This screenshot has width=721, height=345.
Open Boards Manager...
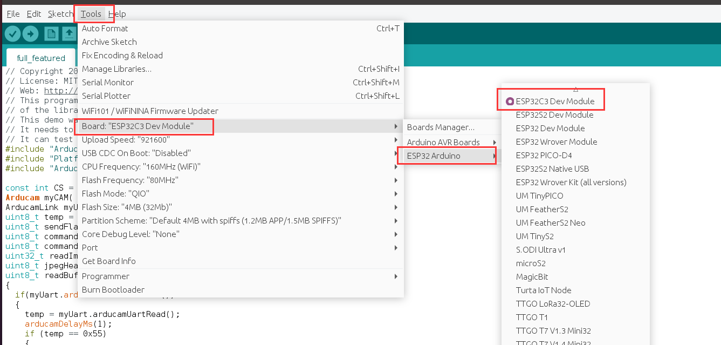pos(452,127)
